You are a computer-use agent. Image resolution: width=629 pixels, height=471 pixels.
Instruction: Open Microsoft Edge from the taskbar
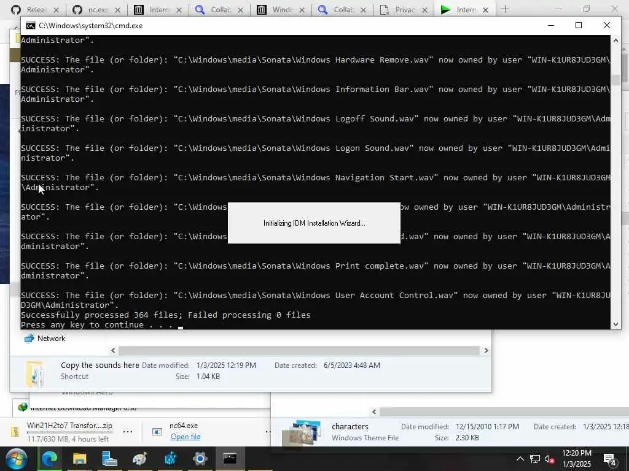click(50, 459)
